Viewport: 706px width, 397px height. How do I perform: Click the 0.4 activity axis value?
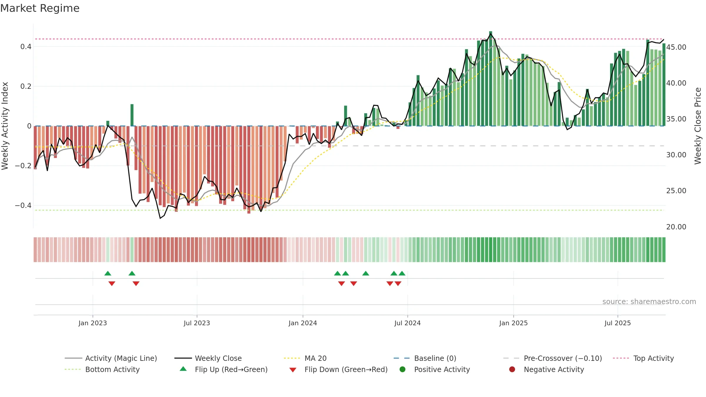click(x=26, y=46)
